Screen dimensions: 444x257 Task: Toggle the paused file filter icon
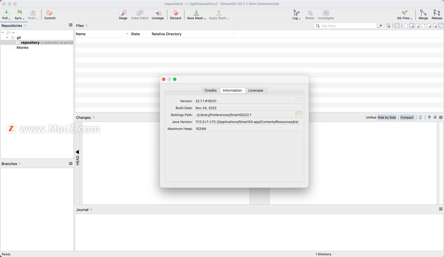429,26
